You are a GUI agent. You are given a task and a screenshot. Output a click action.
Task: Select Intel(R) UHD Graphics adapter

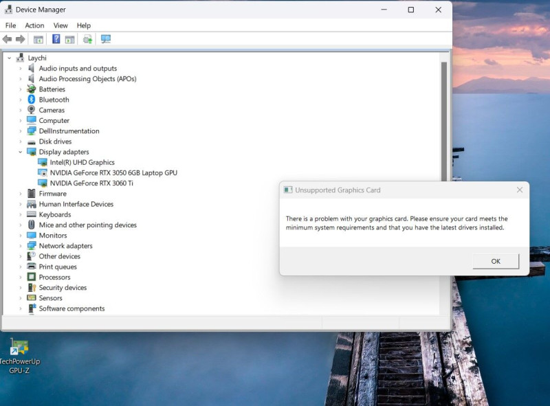[82, 162]
